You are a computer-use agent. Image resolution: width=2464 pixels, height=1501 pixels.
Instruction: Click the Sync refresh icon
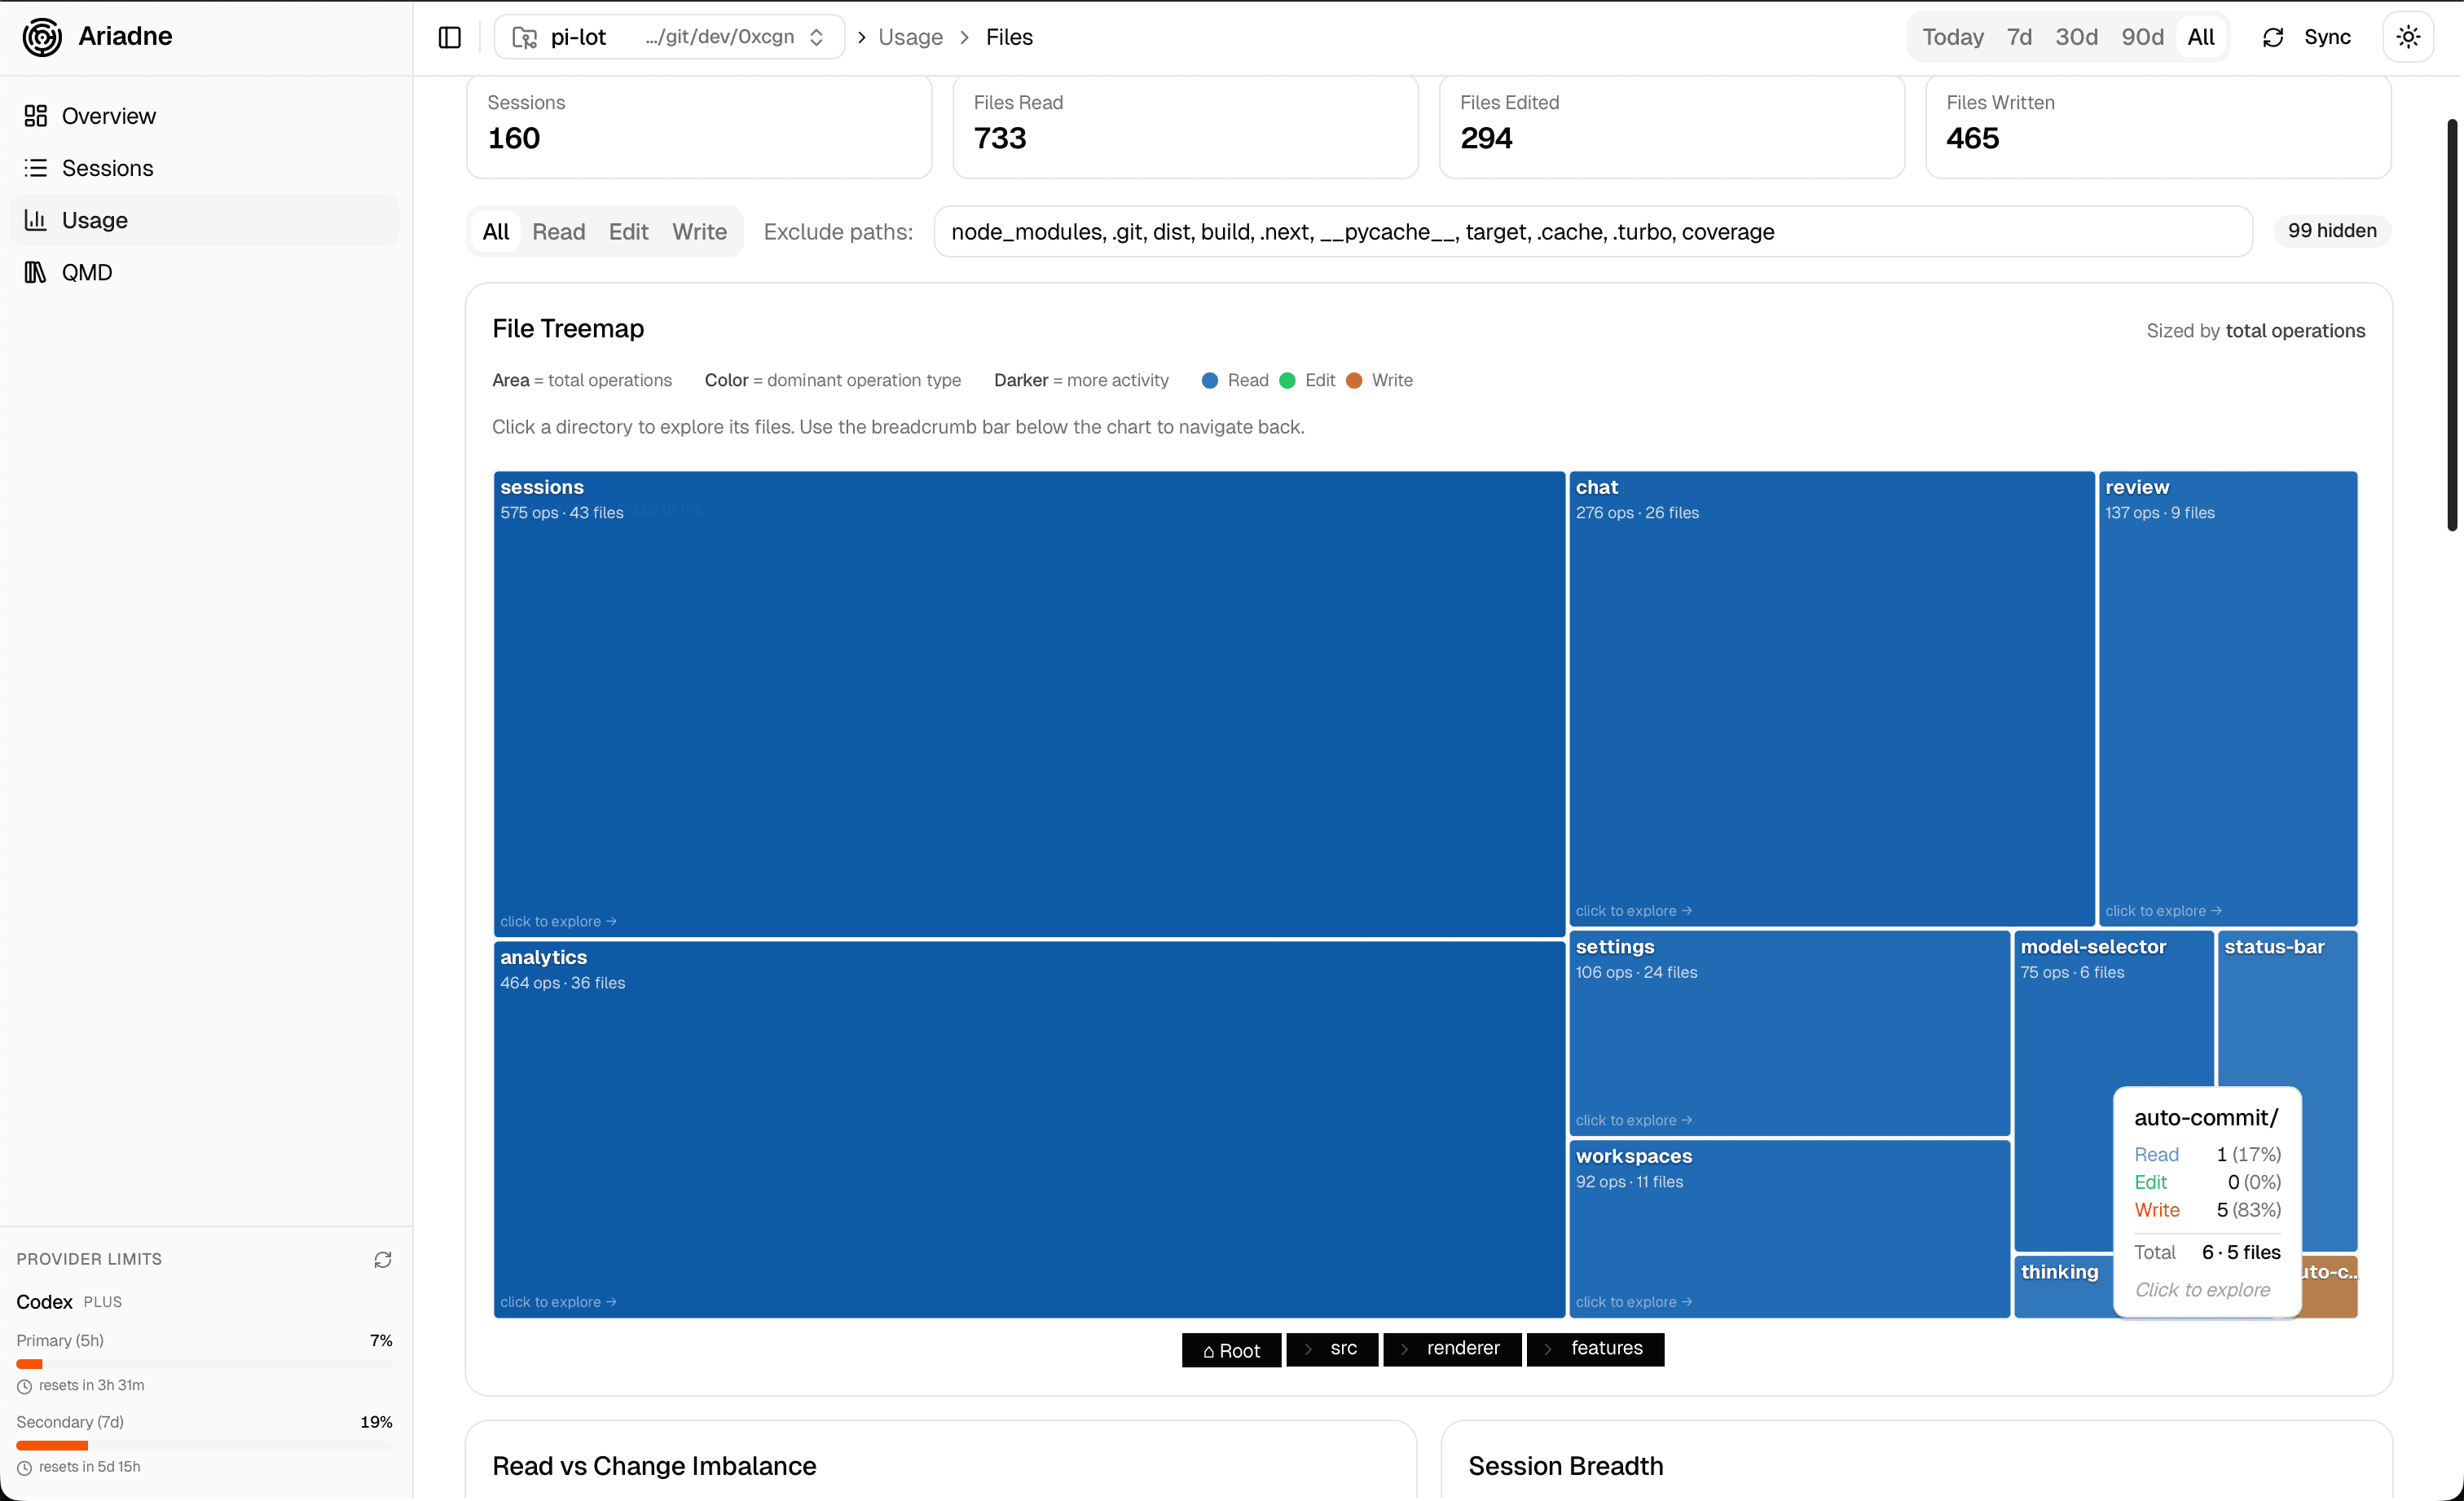tap(2273, 36)
